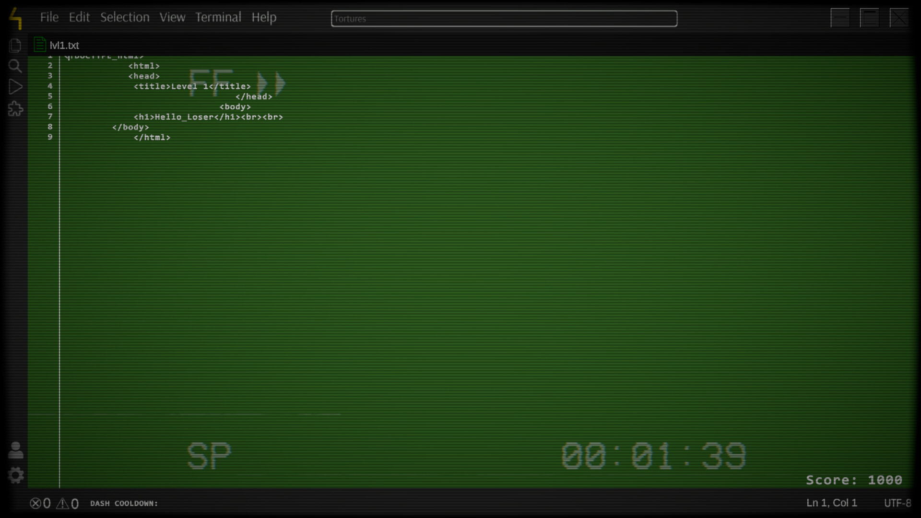Click the </html> closing tag line
The image size is (921, 518).
tap(152, 137)
